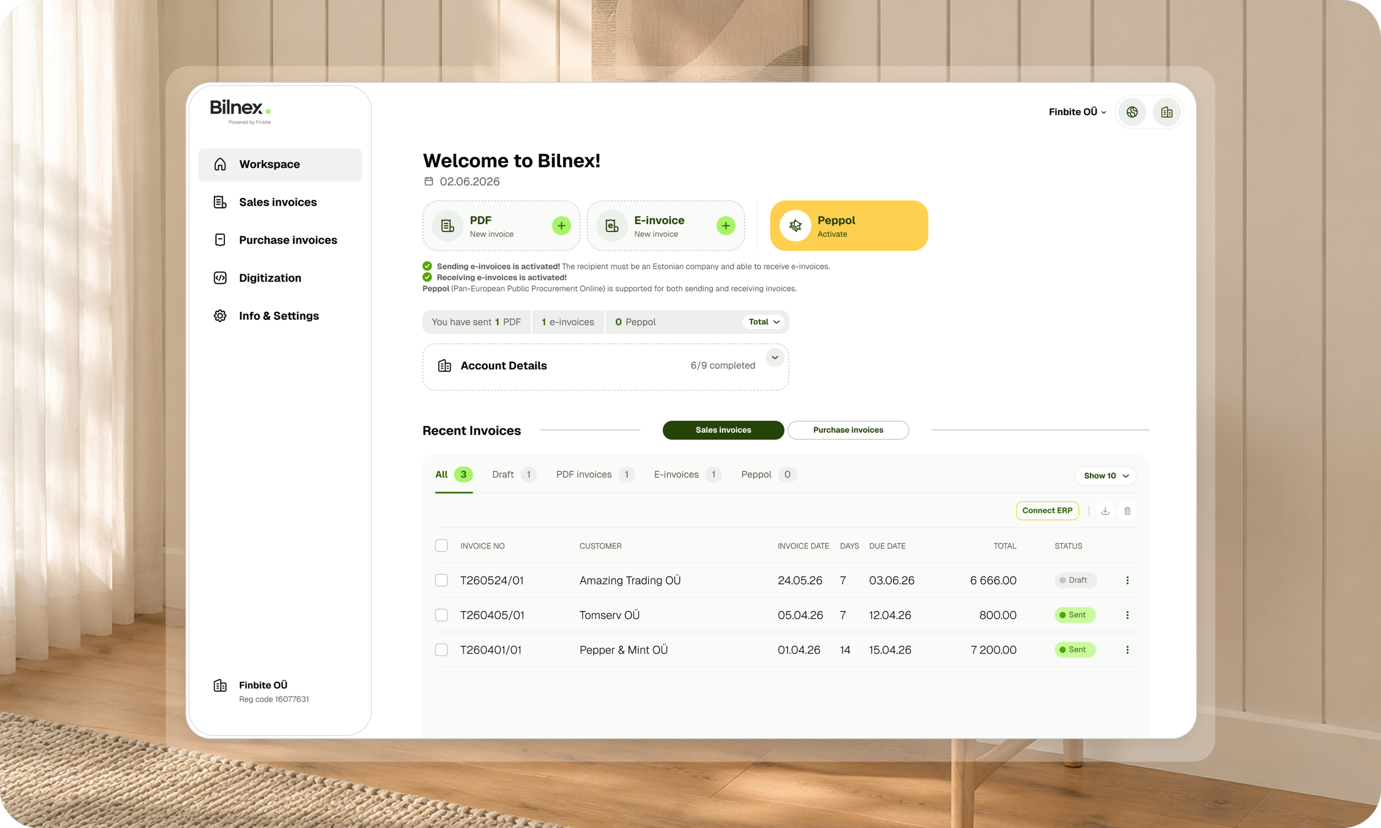Viewport: 1381px width, 828px height.
Task: Click the Sales invoices sidebar icon
Action: point(220,202)
